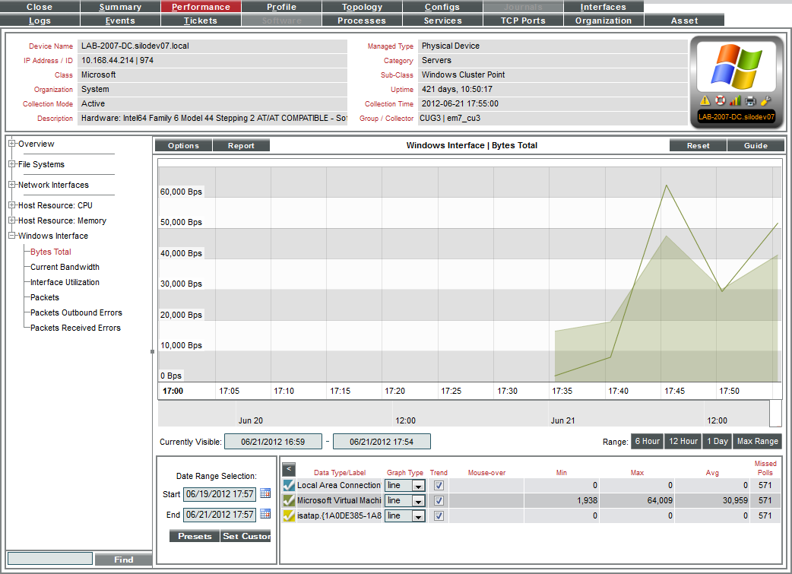The height and width of the screenshot is (574, 792).
Task: Toggle the Local Area Connection series checkbox
Action: [289, 485]
